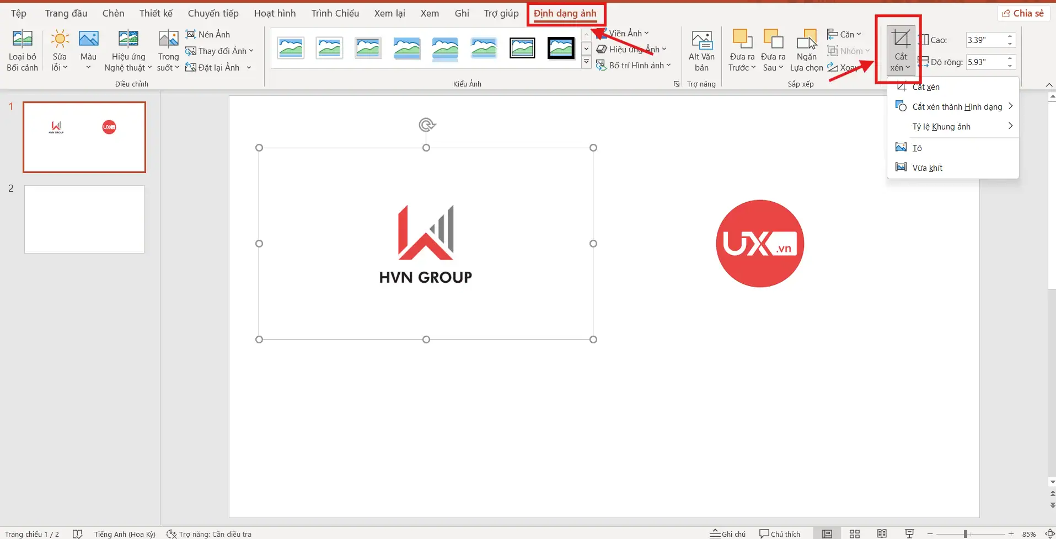The height and width of the screenshot is (539, 1056).
Task: Select Loại bỏ Bối cảnh (Remove Background)
Action: tap(22, 50)
